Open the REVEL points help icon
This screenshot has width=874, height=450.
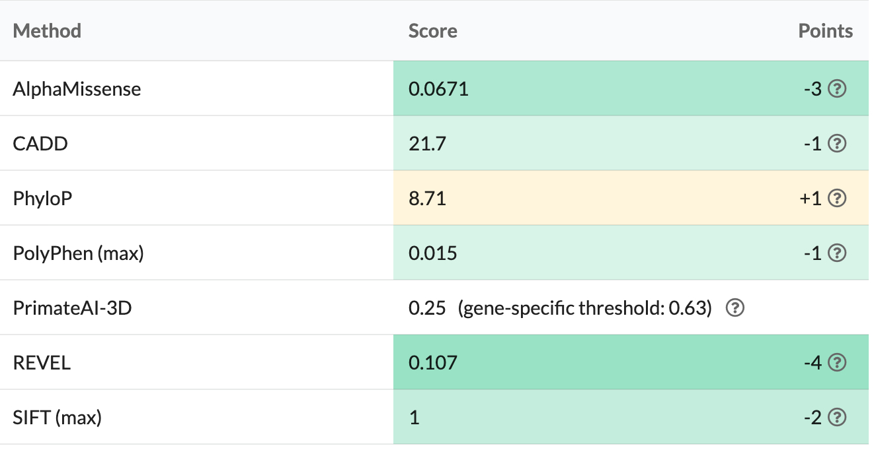coord(837,363)
